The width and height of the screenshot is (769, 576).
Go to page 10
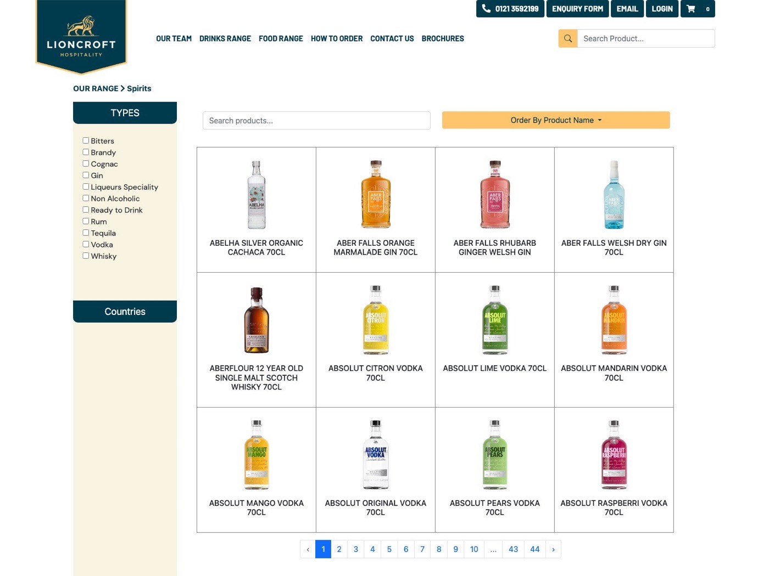474,549
